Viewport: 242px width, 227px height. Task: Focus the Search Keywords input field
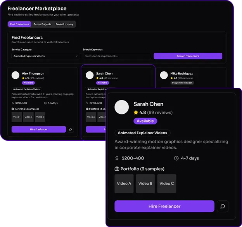tap(117, 56)
